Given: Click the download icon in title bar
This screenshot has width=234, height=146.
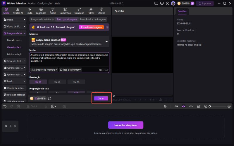Looking at the screenshot, I should [x=167, y=4].
